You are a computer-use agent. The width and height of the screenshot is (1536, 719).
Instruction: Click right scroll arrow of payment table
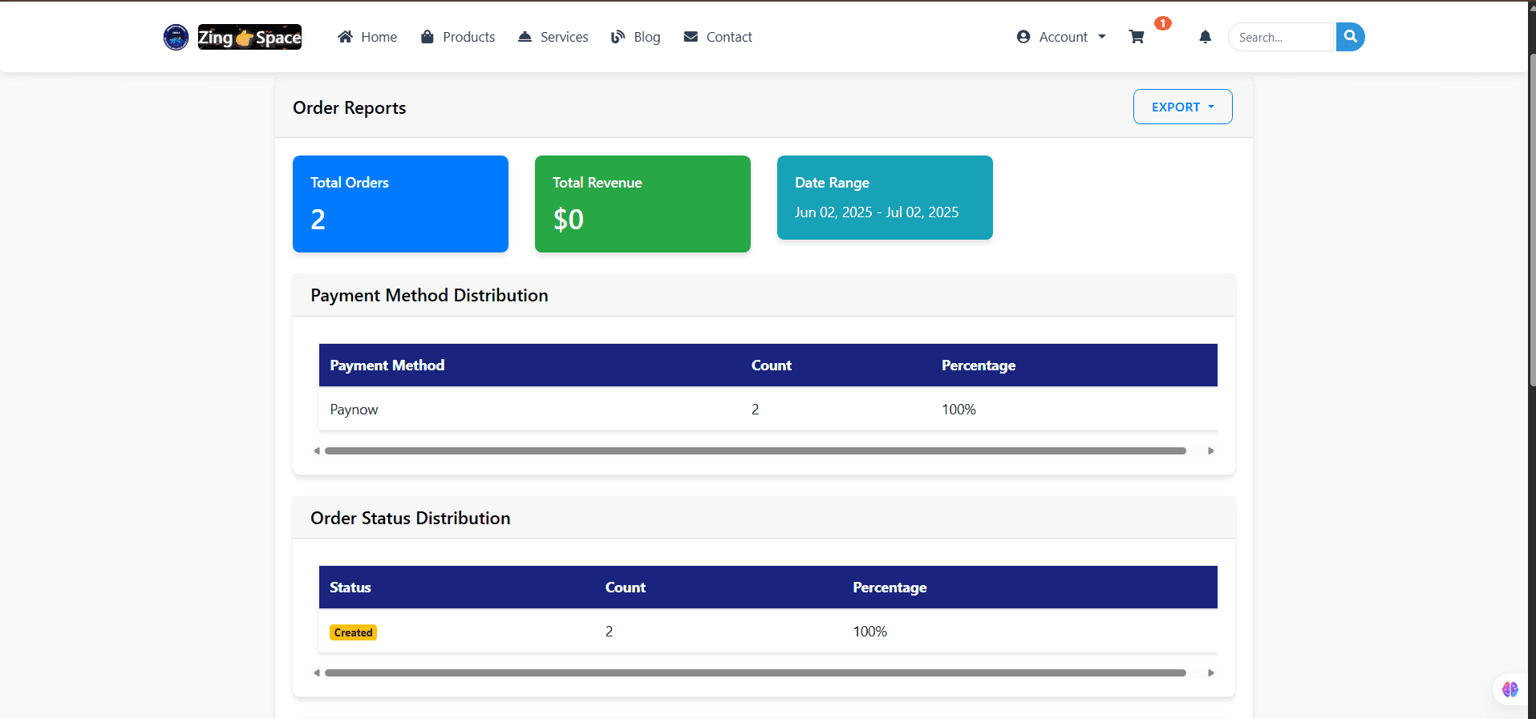tap(1211, 450)
